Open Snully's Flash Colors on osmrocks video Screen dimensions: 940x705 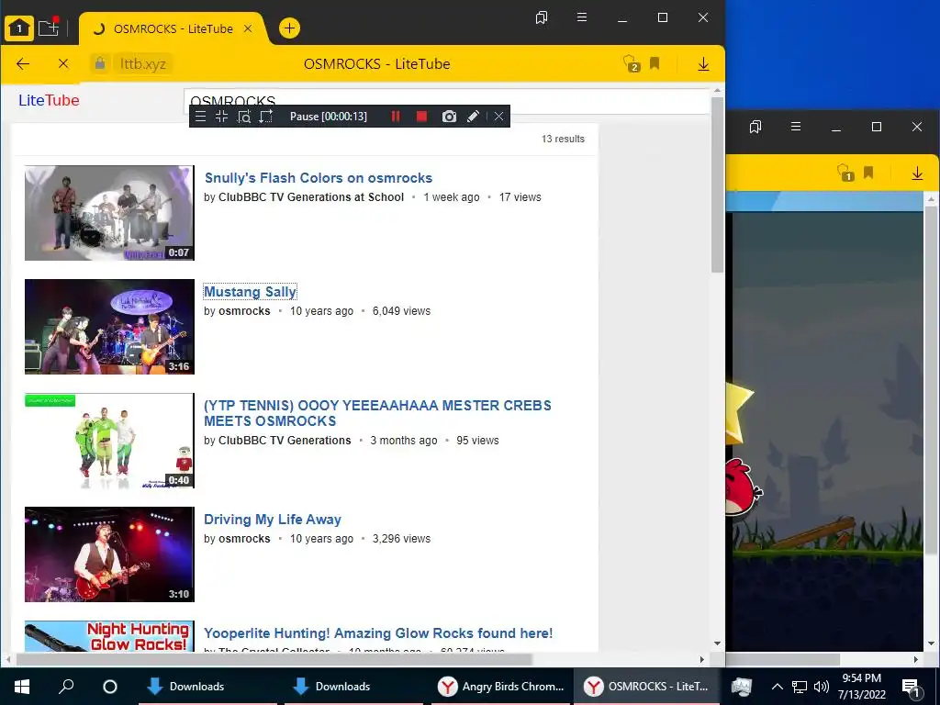pyautogui.click(x=319, y=178)
